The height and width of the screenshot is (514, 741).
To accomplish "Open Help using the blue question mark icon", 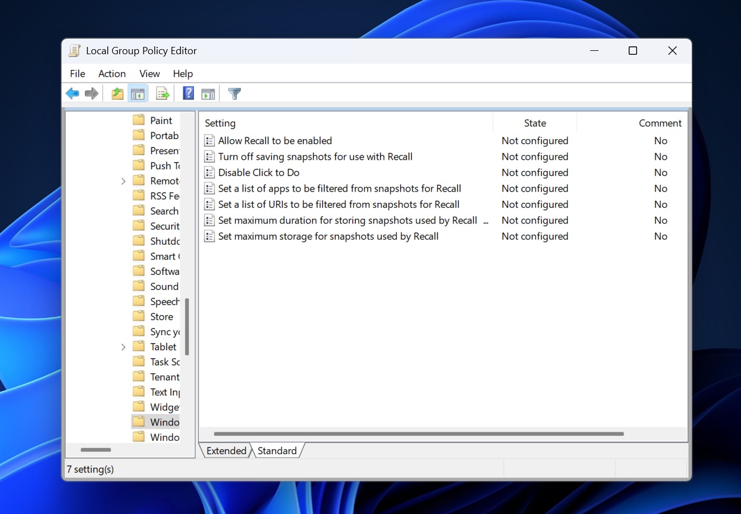I will coord(188,93).
